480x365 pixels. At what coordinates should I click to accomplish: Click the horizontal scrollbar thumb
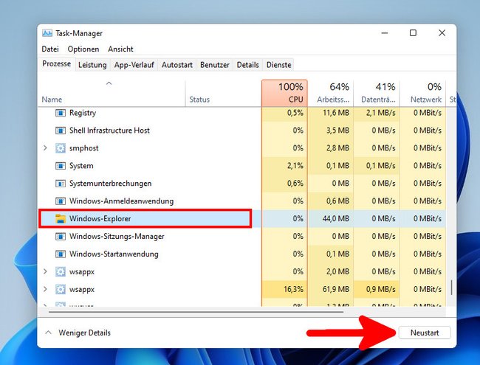(196, 312)
